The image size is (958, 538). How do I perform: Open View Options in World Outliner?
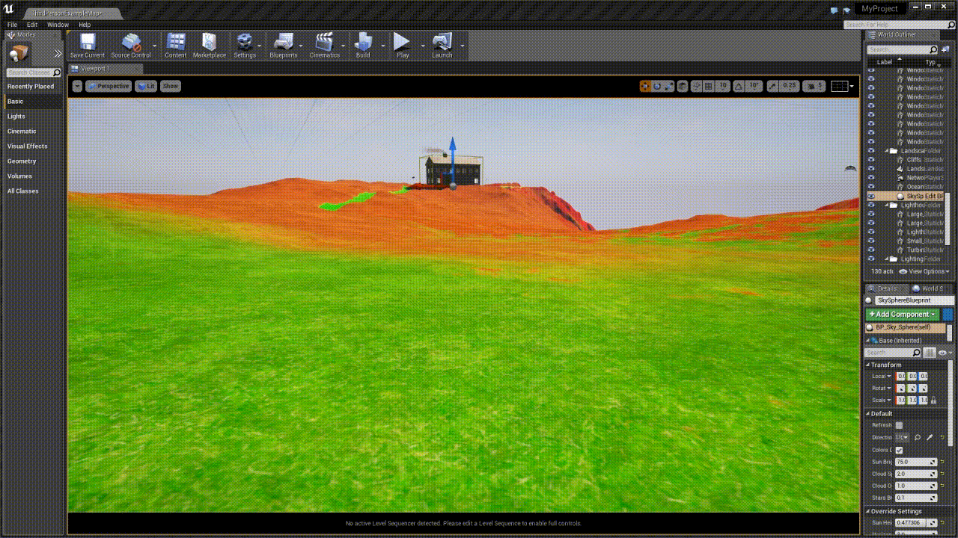924,271
